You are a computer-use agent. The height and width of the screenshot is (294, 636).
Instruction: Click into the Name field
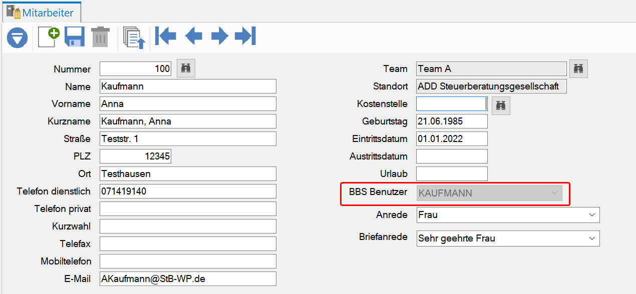tap(188, 86)
